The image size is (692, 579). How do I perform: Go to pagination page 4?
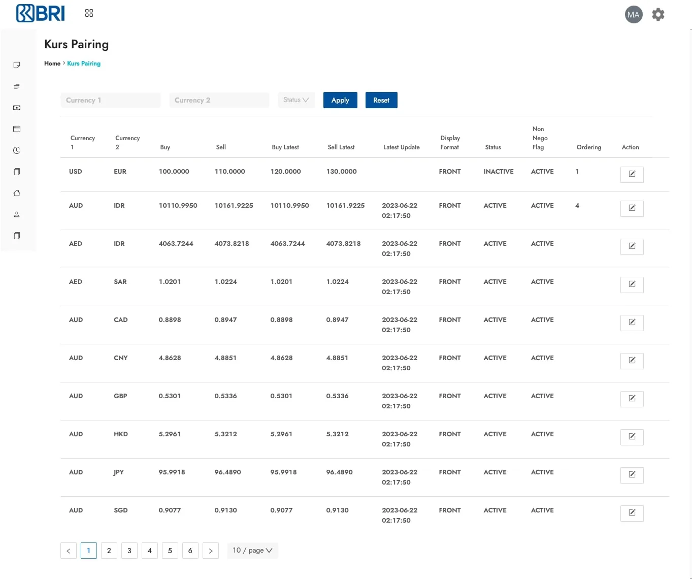pyautogui.click(x=150, y=551)
